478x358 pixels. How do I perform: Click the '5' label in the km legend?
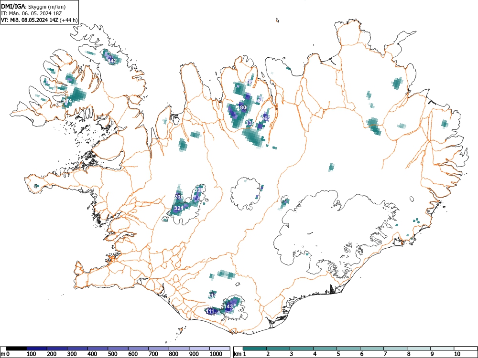[338, 354]
